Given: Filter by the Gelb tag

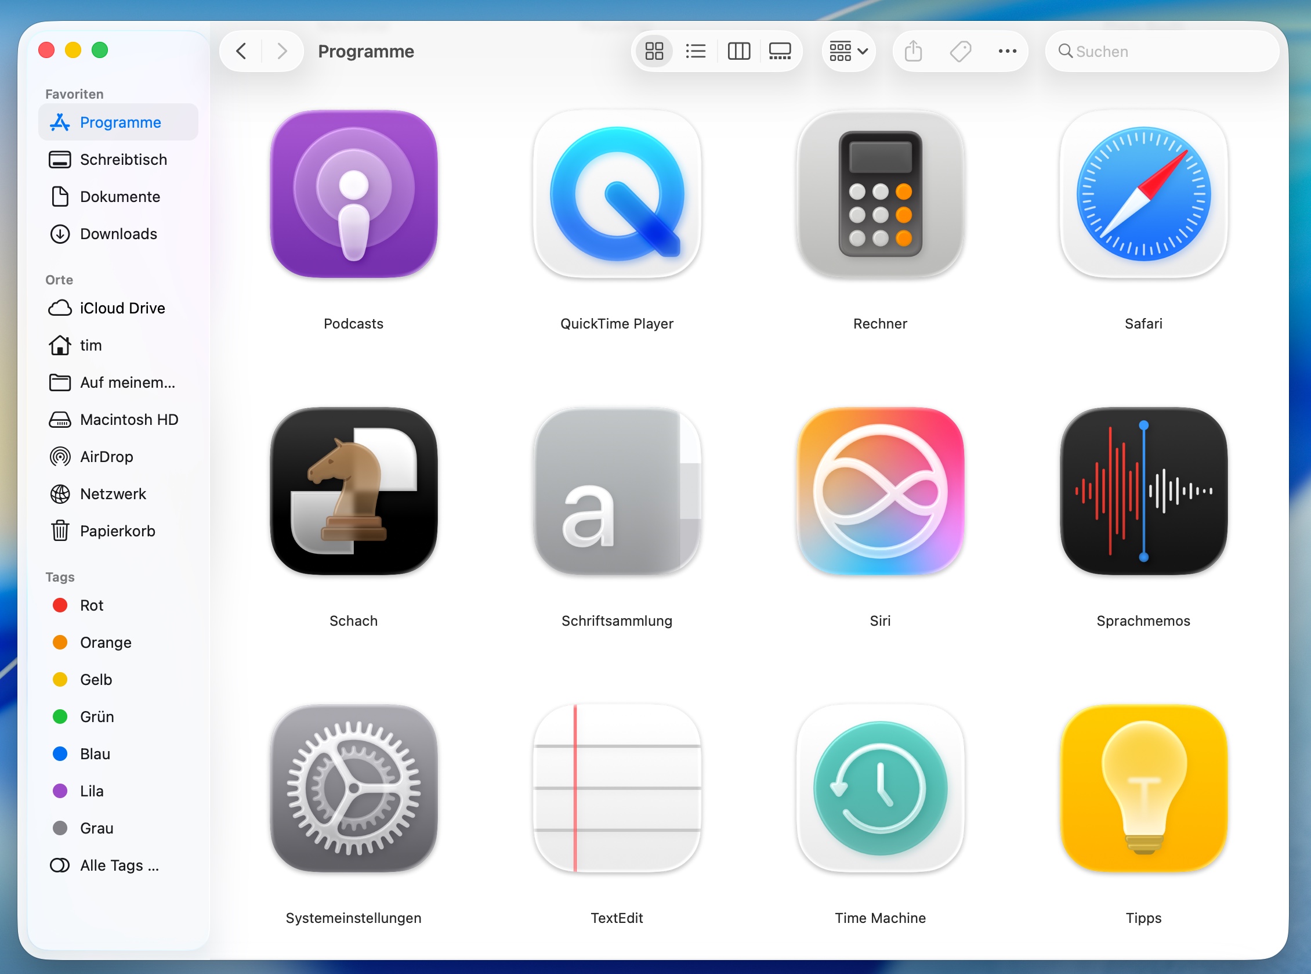Looking at the screenshot, I should pos(118,679).
